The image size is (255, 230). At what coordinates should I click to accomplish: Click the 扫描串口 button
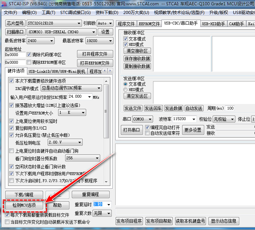(x=15, y=32)
